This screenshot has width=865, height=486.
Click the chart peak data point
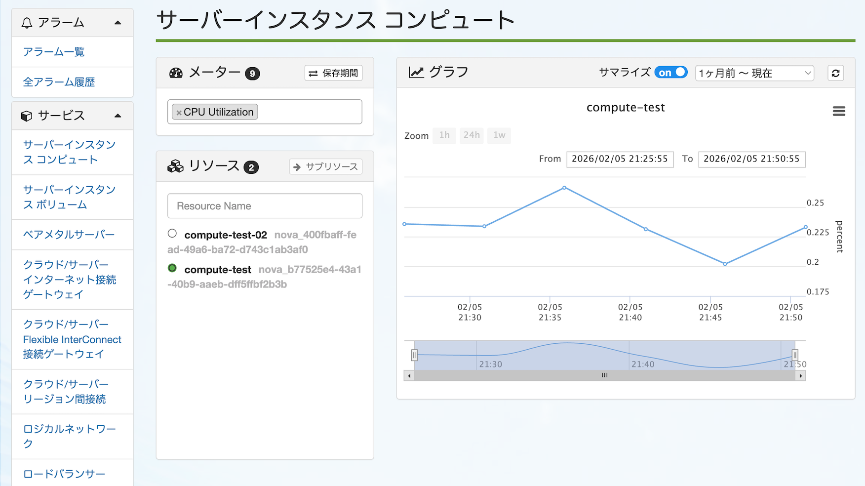click(x=564, y=188)
